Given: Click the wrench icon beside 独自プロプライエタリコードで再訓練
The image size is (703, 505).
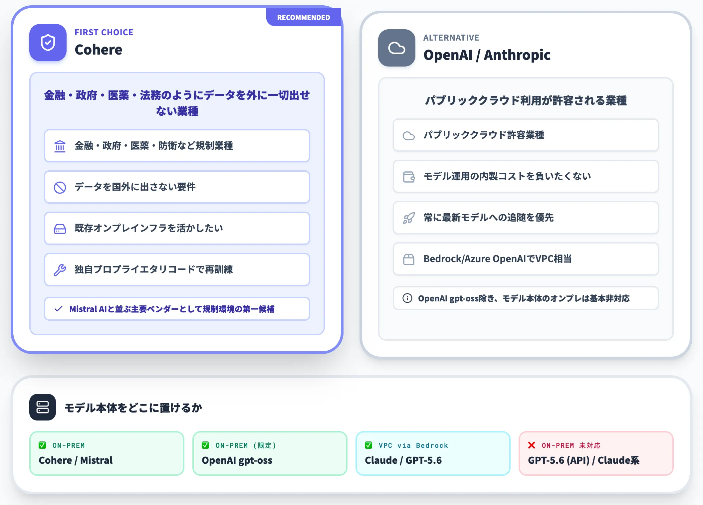Looking at the screenshot, I should pyautogui.click(x=60, y=270).
